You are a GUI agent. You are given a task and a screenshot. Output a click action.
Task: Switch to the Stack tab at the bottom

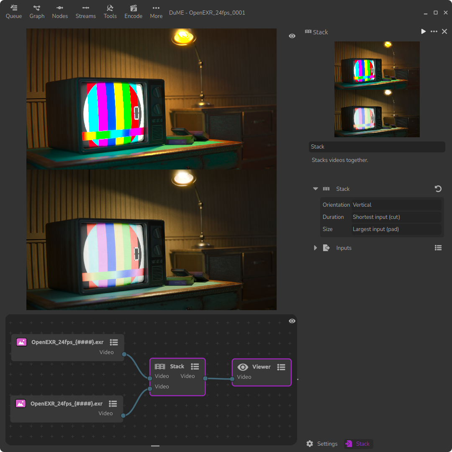pyautogui.click(x=358, y=444)
